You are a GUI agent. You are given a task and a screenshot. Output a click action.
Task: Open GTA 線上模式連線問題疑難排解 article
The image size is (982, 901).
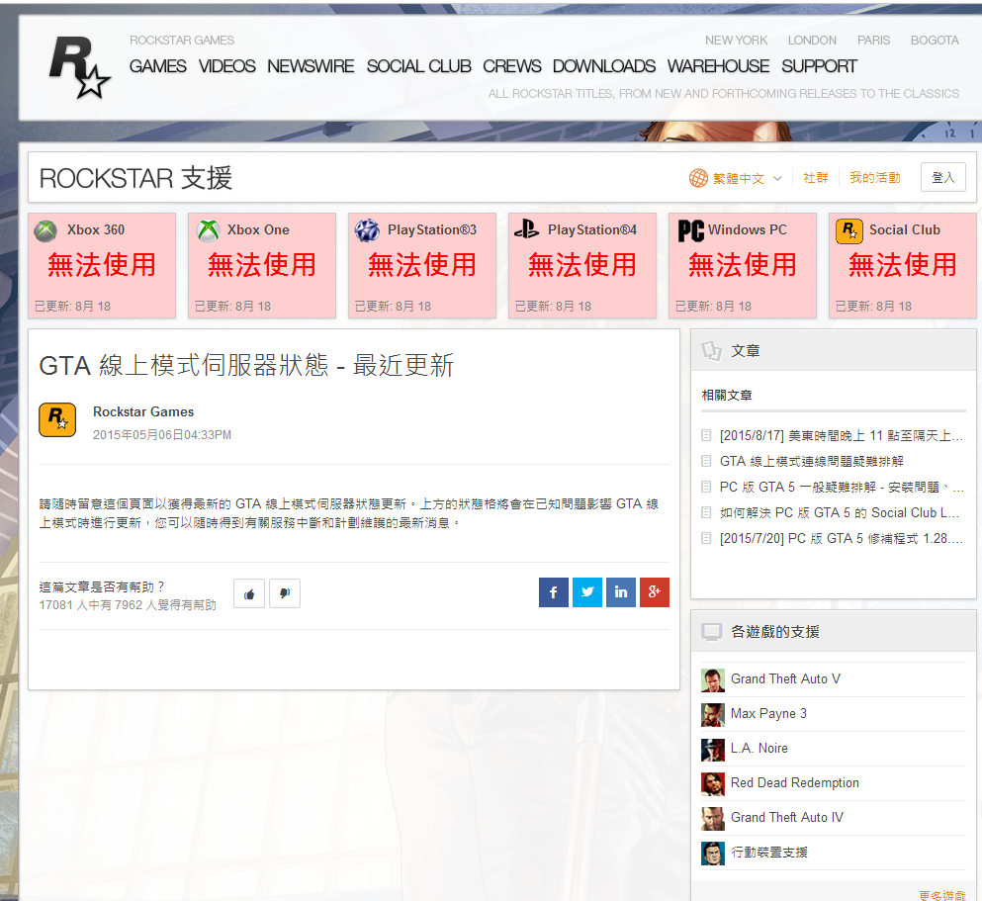812,462
